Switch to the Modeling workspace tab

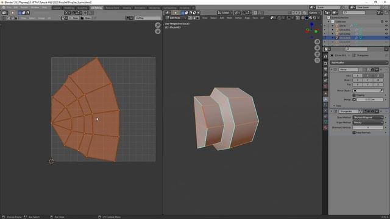69,8
